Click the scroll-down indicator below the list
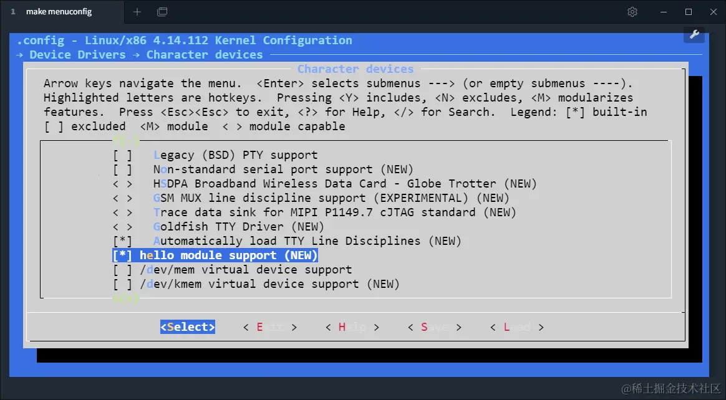This screenshot has width=726, height=400. pyautogui.click(x=126, y=298)
